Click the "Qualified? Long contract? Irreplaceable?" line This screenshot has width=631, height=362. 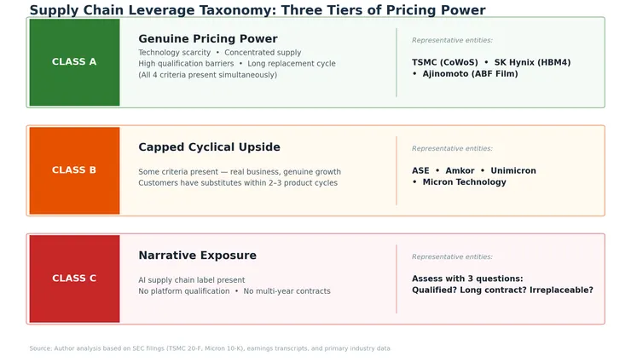click(x=502, y=290)
